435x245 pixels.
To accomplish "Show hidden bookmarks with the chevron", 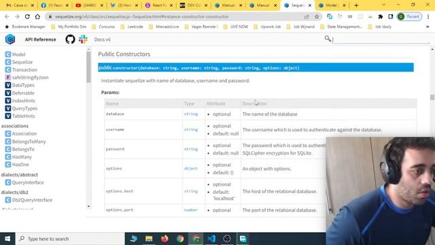I will click(x=428, y=27).
